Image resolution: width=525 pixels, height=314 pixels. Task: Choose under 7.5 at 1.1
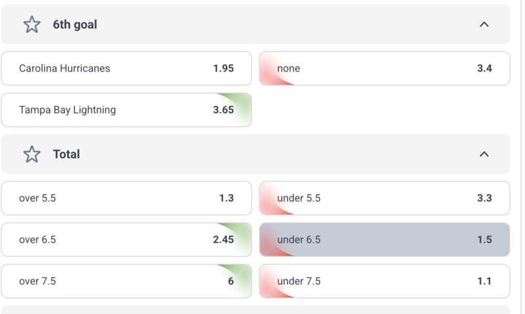coord(385,281)
